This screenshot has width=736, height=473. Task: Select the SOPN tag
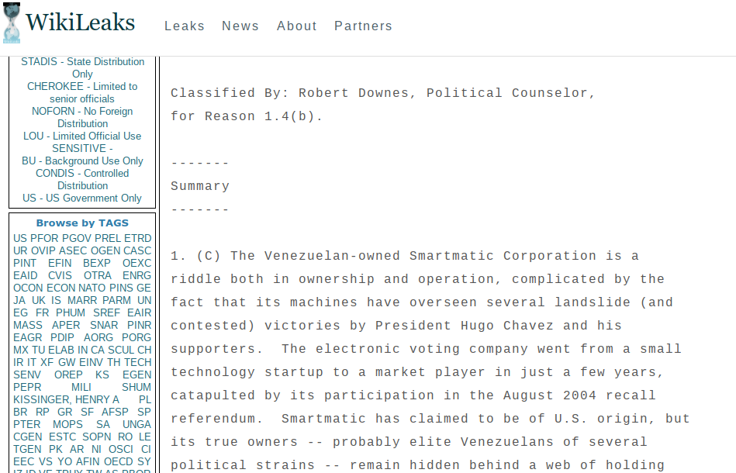[x=97, y=437]
